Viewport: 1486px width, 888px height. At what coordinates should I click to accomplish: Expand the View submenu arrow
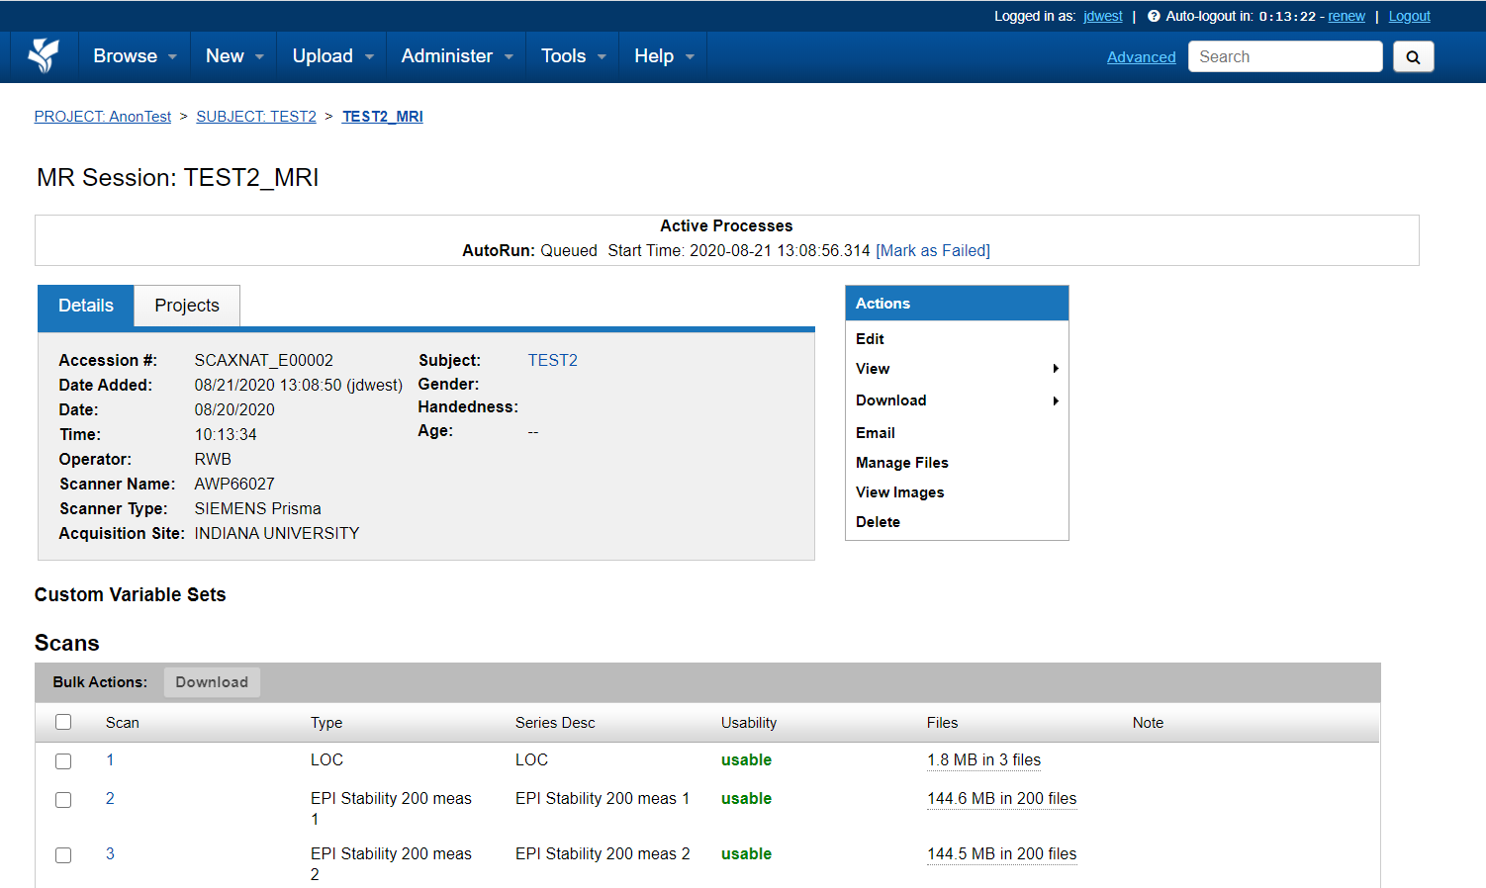1056,369
